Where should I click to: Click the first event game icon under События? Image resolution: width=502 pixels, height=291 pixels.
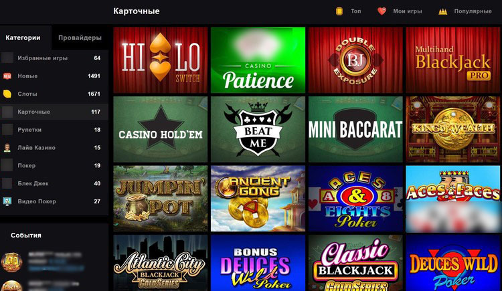(11, 262)
